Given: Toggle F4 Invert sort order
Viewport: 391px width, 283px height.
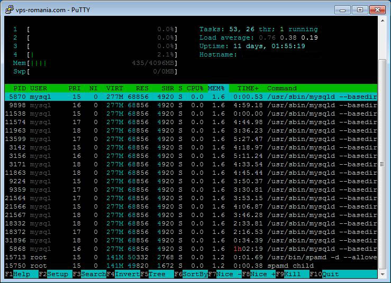Looking at the screenshot, I should (123, 274).
